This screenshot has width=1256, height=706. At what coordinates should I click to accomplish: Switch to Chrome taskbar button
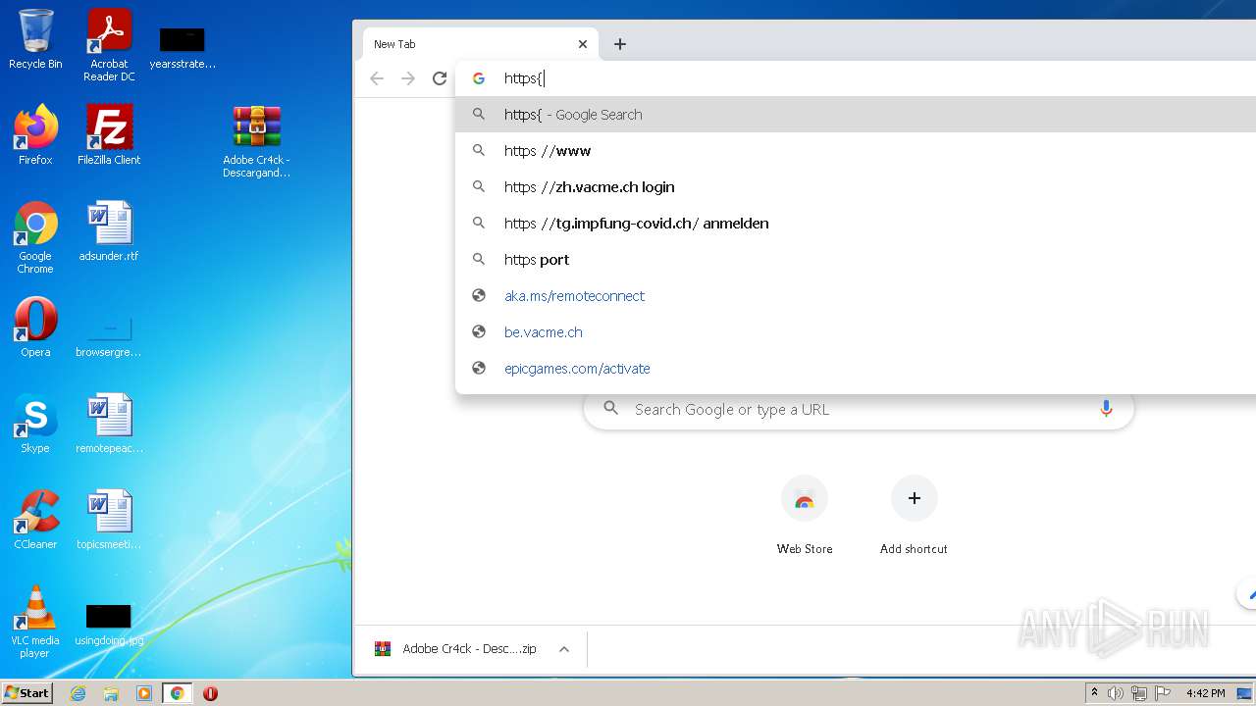[x=178, y=693]
